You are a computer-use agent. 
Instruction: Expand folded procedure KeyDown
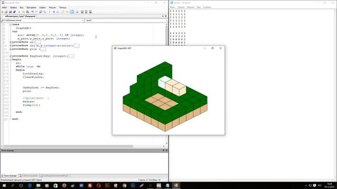click(x=11, y=56)
